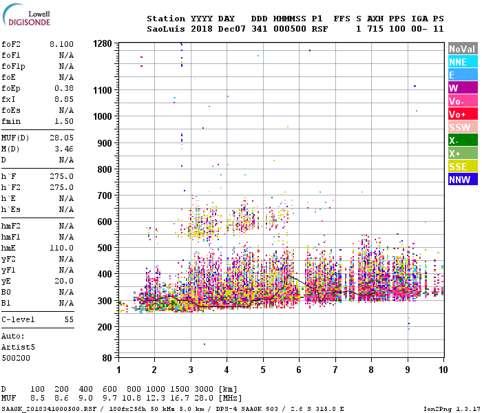Click the yE value 20.0
Image resolution: width=482 pixels, height=413 pixels.
click(64, 281)
